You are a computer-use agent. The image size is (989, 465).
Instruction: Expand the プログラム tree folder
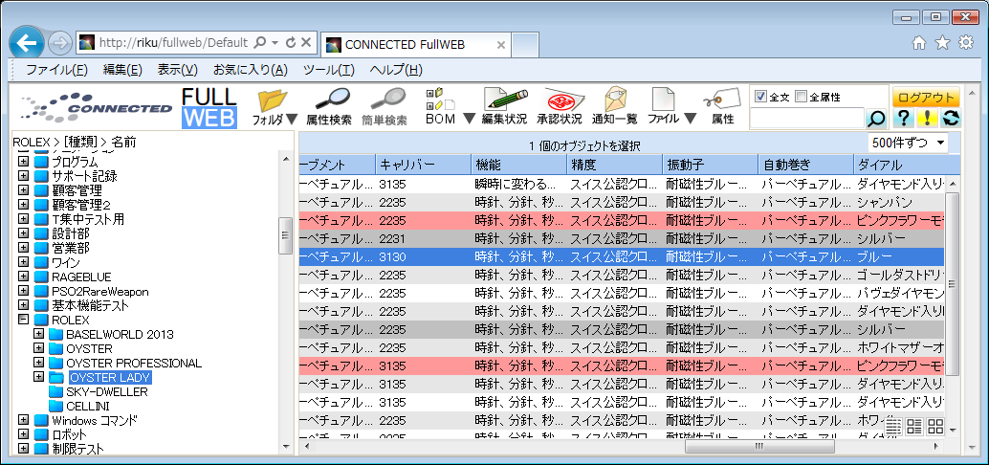coord(23,162)
